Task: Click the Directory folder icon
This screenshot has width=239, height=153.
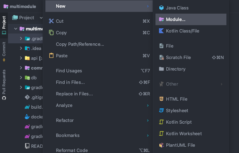Action: (161, 69)
